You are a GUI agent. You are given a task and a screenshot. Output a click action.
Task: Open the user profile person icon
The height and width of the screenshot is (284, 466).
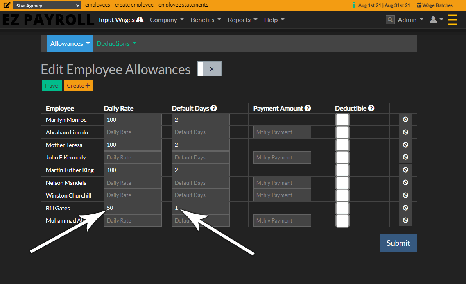coord(434,19)
